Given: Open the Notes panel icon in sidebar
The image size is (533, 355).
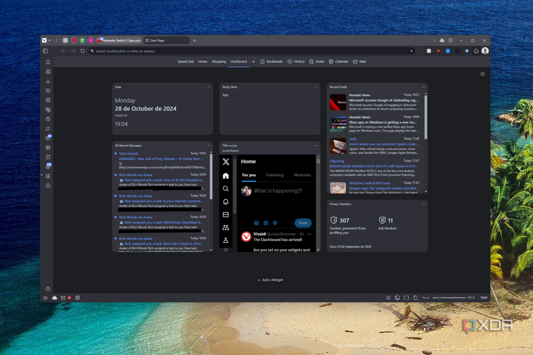Looking at the screenshot, I should tap(48, 100).
